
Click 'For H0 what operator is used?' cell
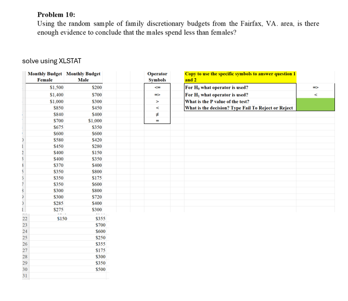click(240, 87)
